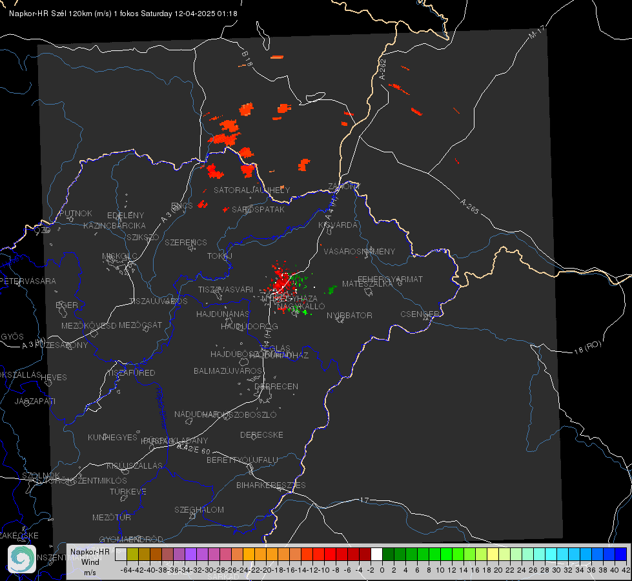Click the MEZŐCSÁT label

140,325
